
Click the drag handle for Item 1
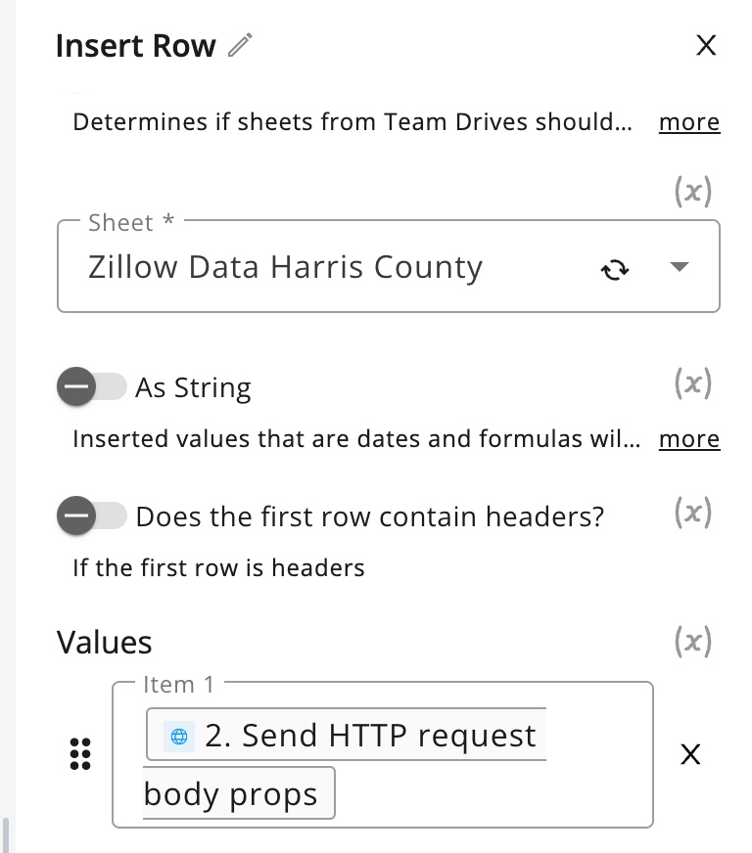(x=81, y=754)
